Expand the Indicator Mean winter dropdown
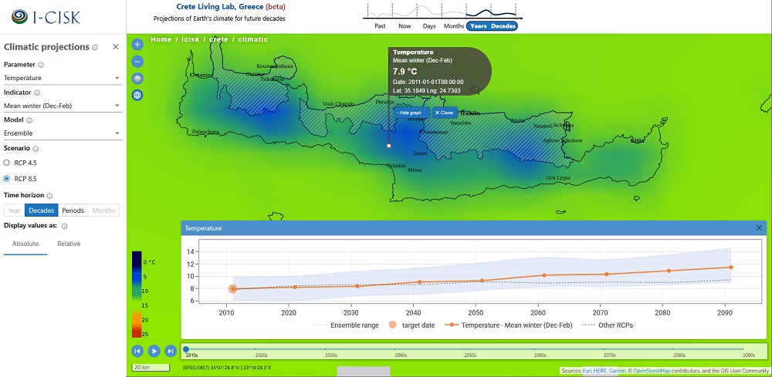This screenshot has height=377, width=772. pos(62,106)
